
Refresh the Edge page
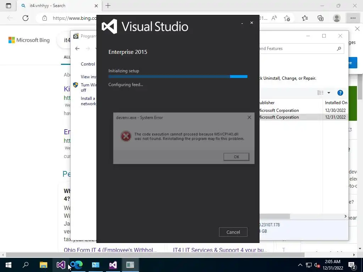(x=26, y=18)
